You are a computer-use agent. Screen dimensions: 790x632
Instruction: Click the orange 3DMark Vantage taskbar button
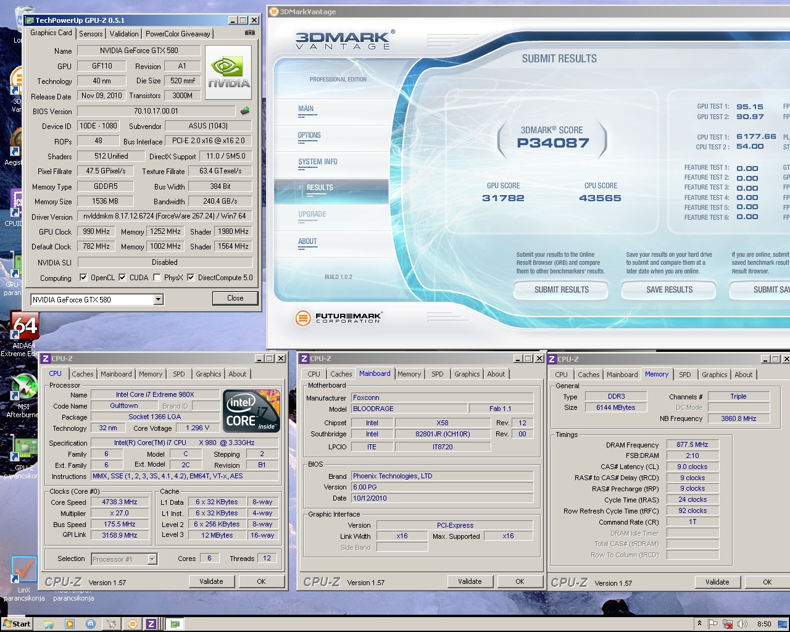tap(132, 624)
